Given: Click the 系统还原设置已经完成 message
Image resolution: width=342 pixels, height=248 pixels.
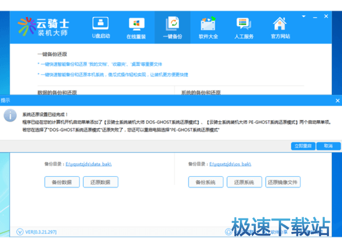Looking at the screenshot, I should coord(45,114).
